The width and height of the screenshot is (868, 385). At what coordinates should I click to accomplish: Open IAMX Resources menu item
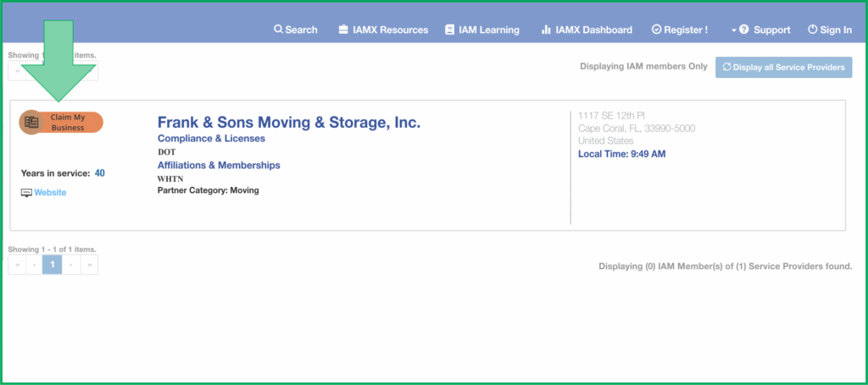[383, 30]
